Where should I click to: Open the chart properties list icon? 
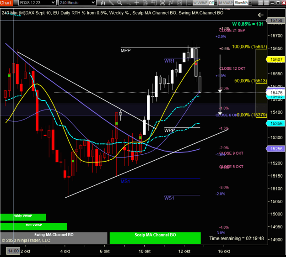tap(188, 3)
